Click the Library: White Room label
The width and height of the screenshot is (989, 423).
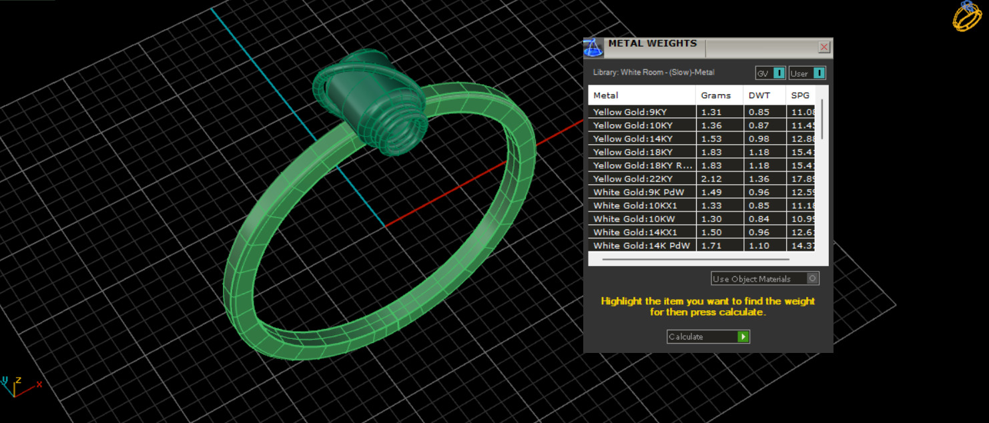pos(653,73)
